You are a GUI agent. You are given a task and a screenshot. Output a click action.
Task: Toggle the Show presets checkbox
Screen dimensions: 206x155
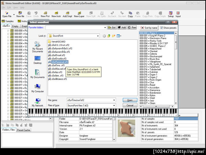[x=162, y=28]
